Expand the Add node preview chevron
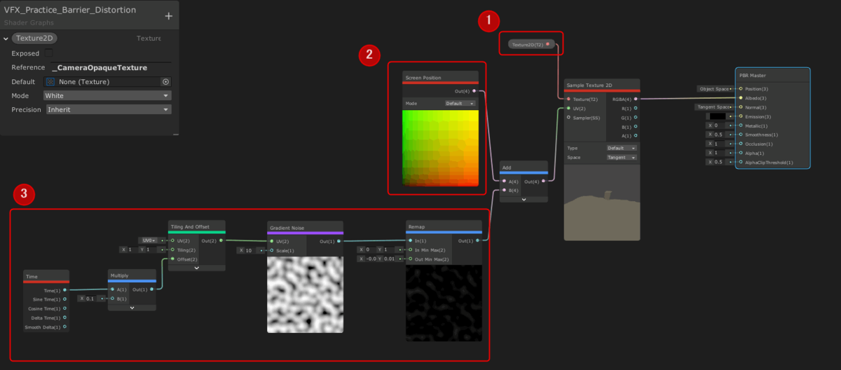 pos(524,199)
